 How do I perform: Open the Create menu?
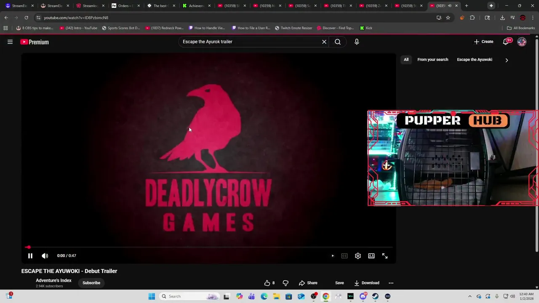pyautogui.click(x=483, y=42)
